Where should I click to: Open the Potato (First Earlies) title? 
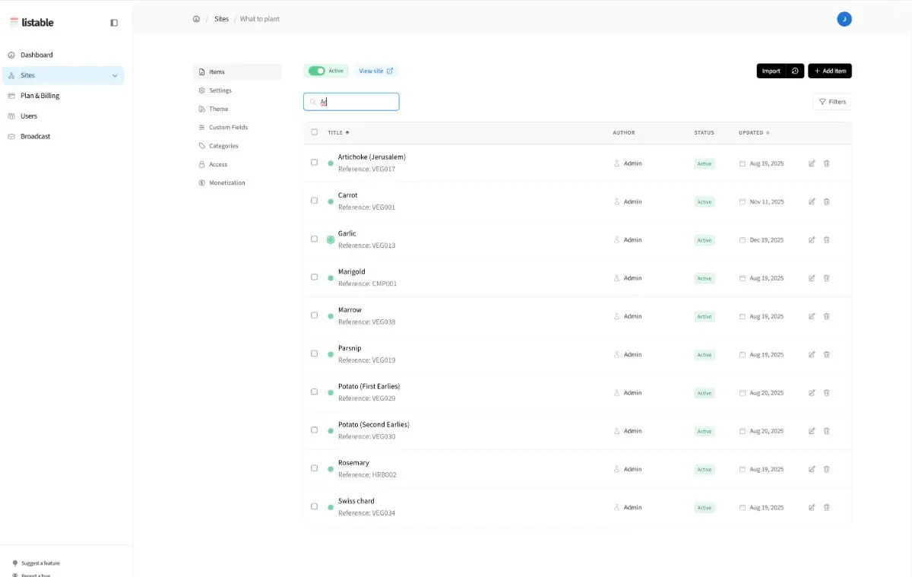(x=369, y=386)
